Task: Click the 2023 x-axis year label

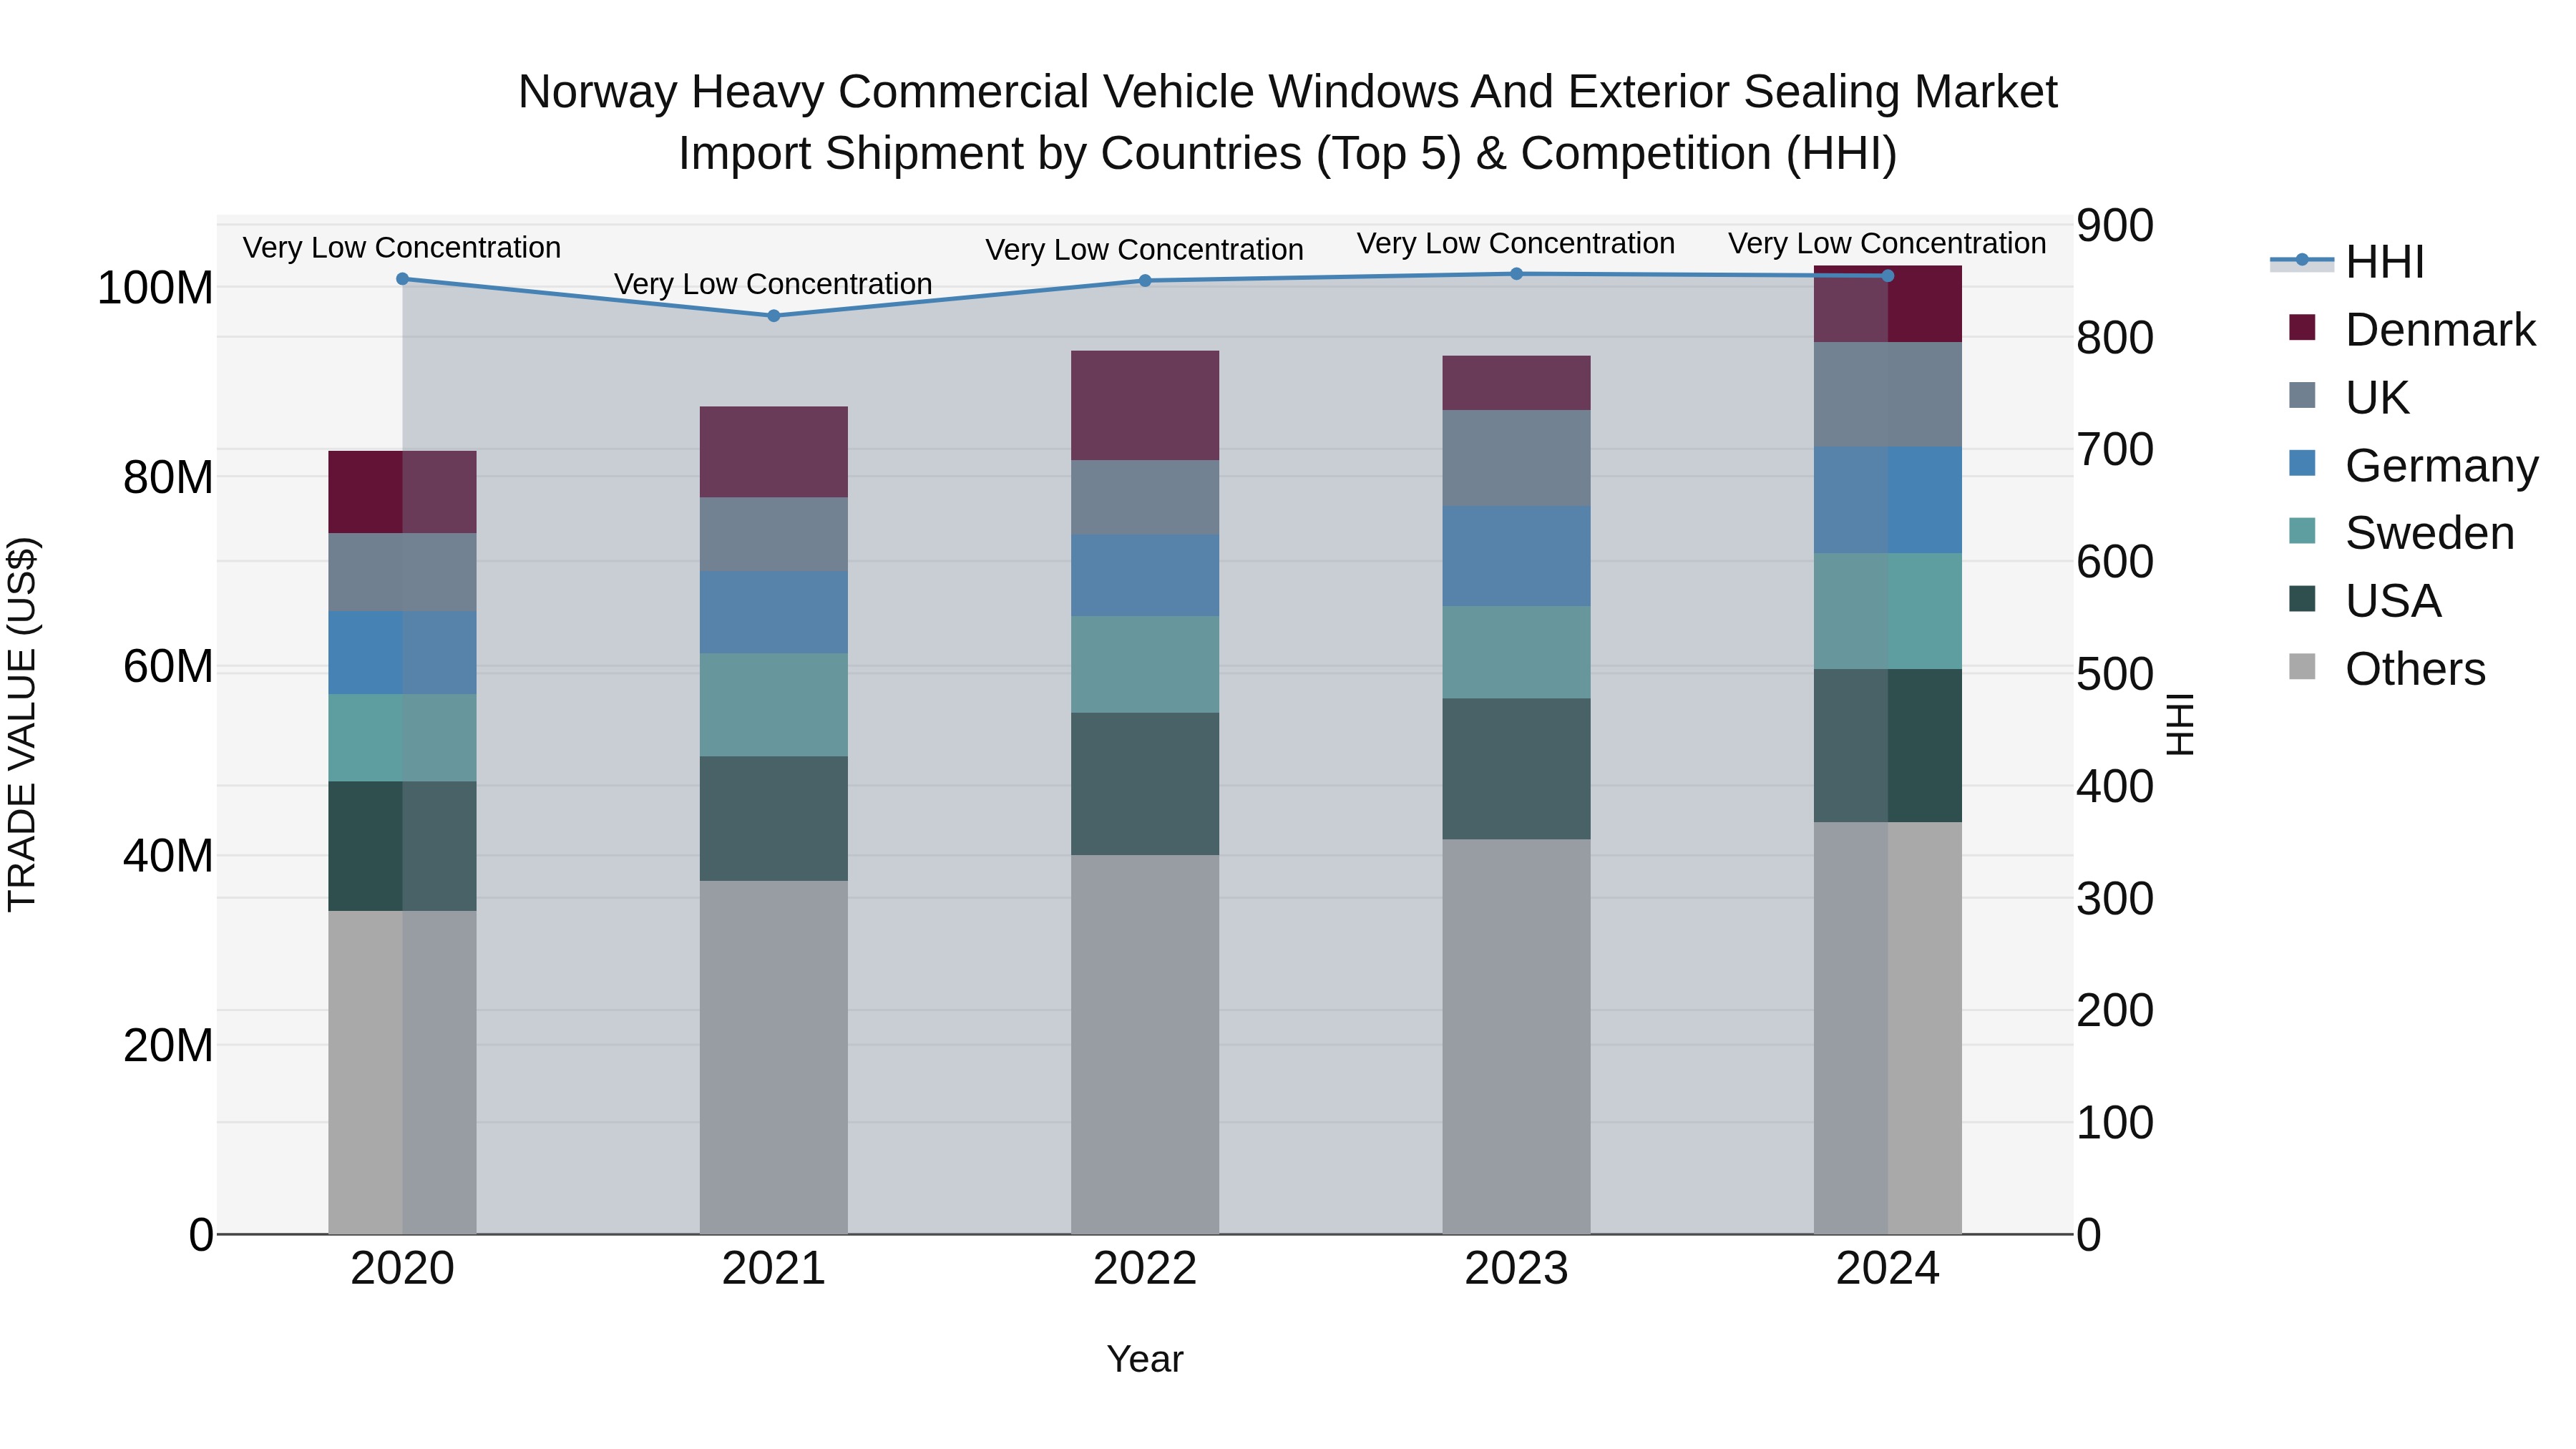Action: pyautogui.click(x=1516, y=1269)
